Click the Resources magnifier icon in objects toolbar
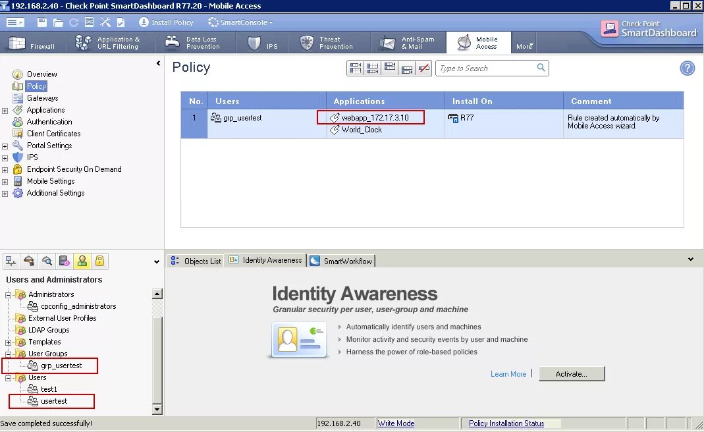Viewport: 704px width, 432px height. click(47, 261)
